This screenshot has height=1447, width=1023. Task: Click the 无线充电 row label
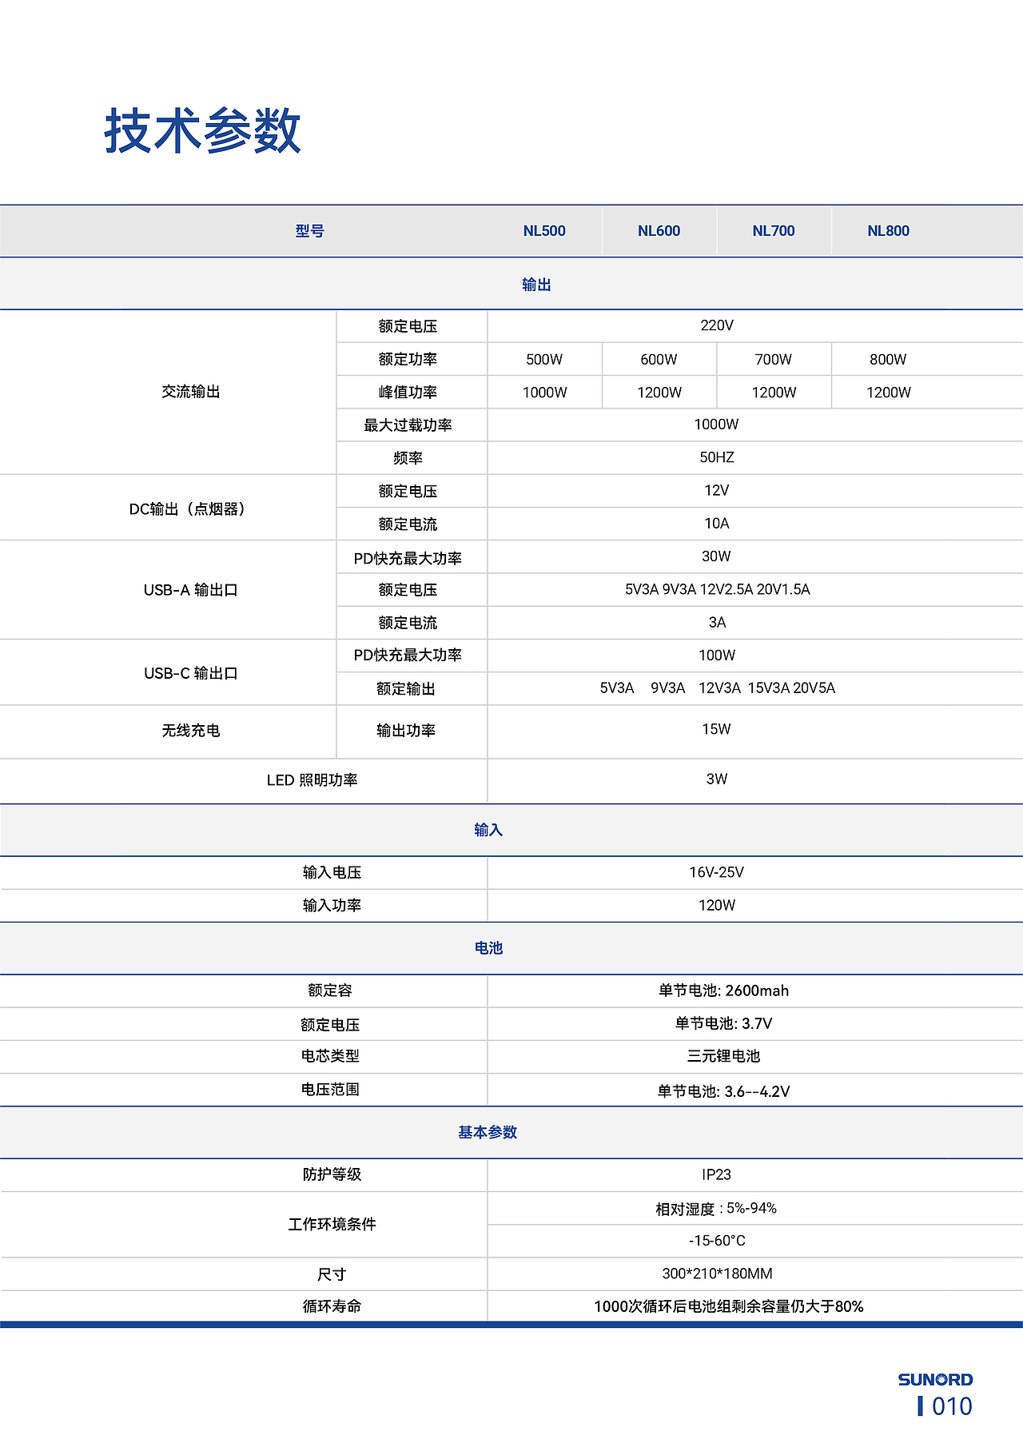[x=190, y=731]
